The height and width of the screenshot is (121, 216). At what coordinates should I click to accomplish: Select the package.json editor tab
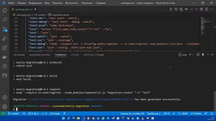[x=24, y=9]
